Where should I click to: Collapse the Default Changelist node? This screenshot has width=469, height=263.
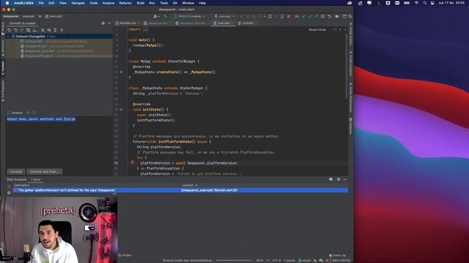[x=8, y=37]
